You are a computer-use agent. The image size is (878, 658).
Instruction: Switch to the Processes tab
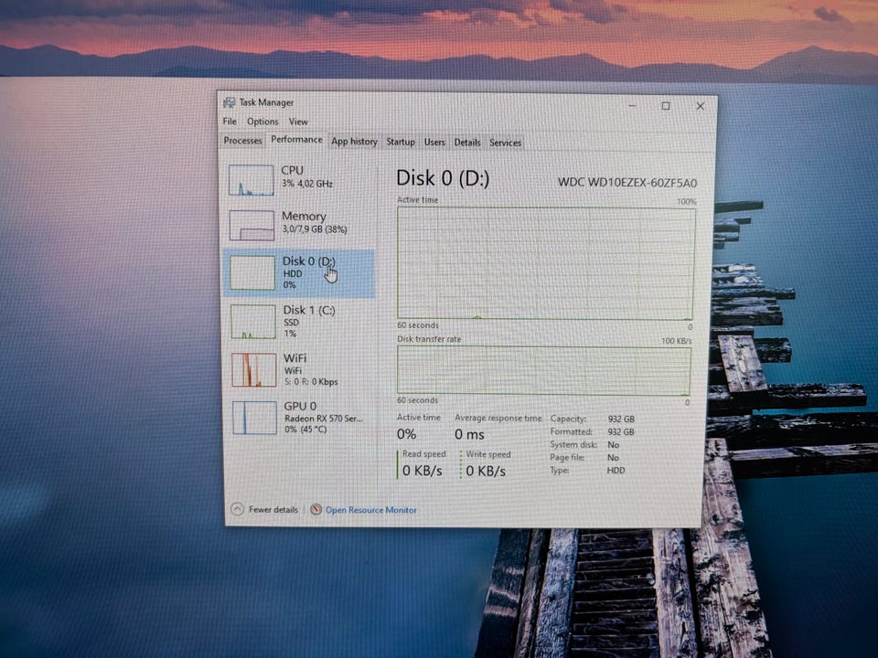click(242, 141)
